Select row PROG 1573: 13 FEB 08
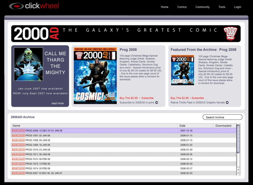Screen dimensions: 253x185 (123, 164)
